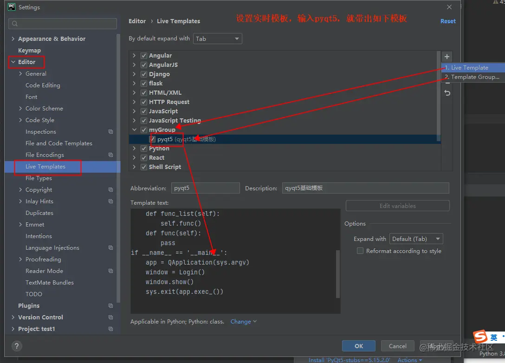Uncheck the React template group
Viewport: 505px width, 363px height.
click(x=144, y=158)
